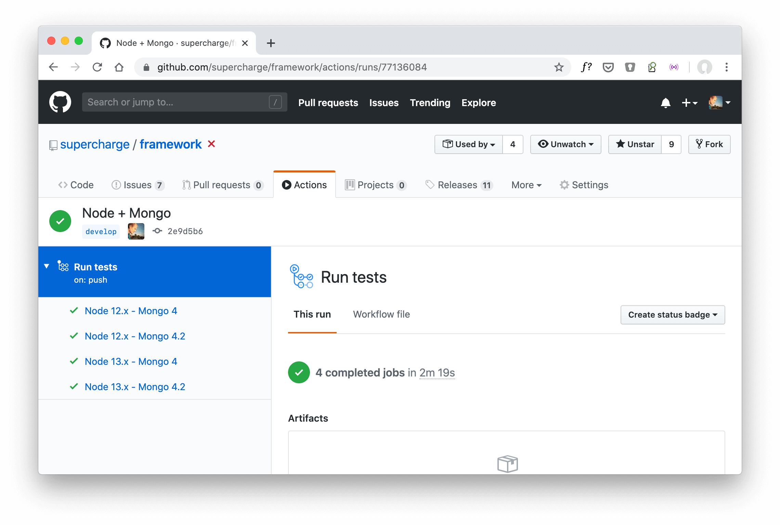Click the GitHub logo to go home
Viewport: 780px width, 525px height.
[x=60, y=102]
